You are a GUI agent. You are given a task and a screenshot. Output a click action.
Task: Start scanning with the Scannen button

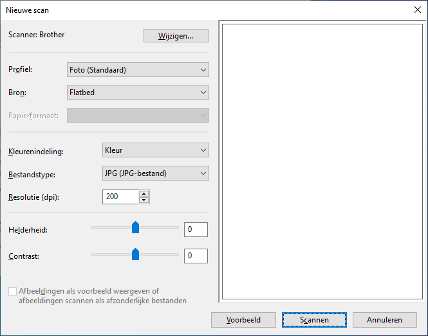click(x=314, y=319)
